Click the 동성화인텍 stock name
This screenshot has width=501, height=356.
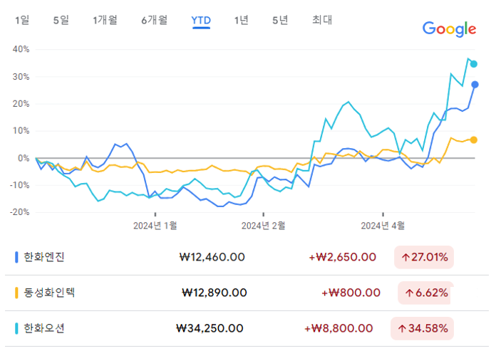49,293
